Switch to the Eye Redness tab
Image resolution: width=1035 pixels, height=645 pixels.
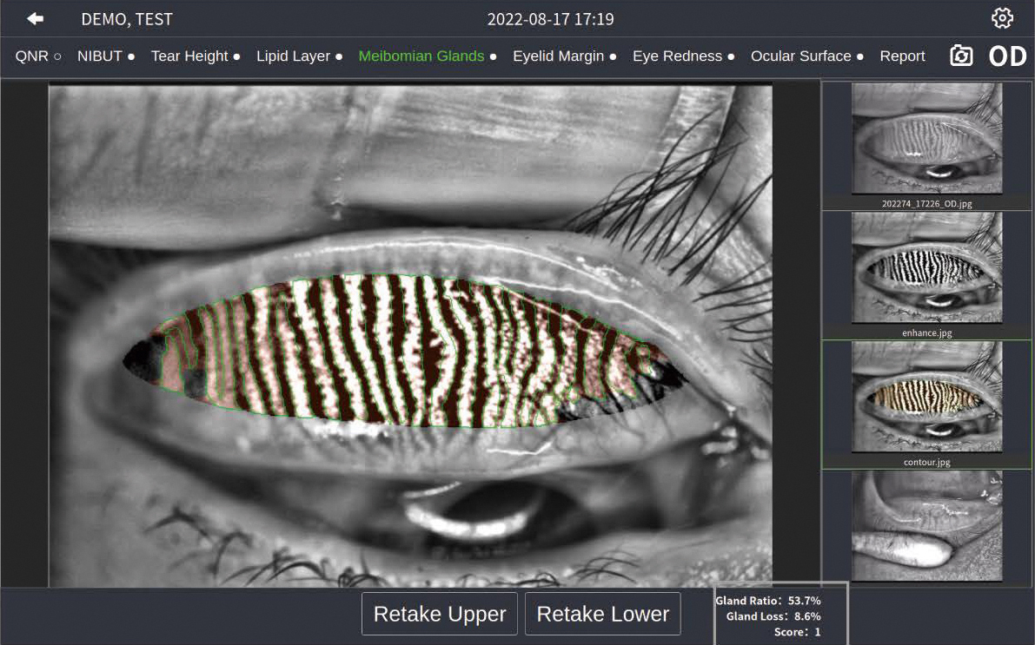[683, 56]
